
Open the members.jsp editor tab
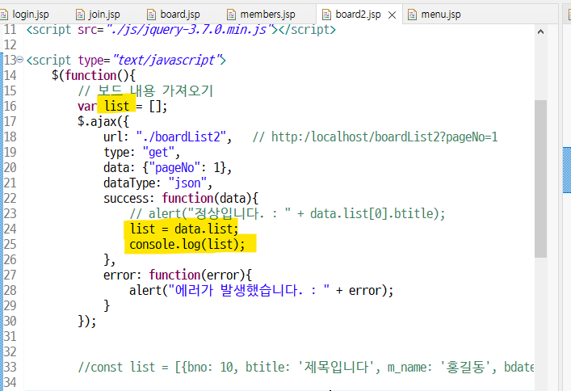coord(267,15)
